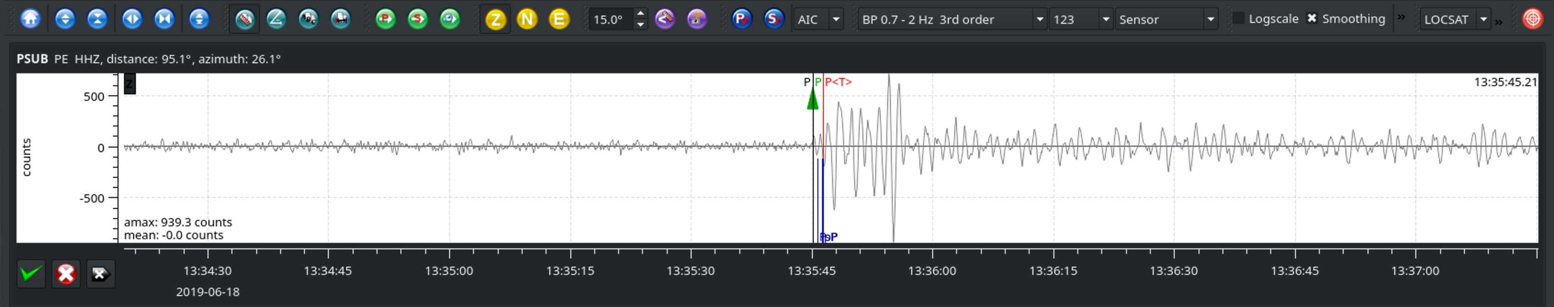Click the purple ruler add-stations-in-range icon

pyautogui.click(x=665, y=19)
